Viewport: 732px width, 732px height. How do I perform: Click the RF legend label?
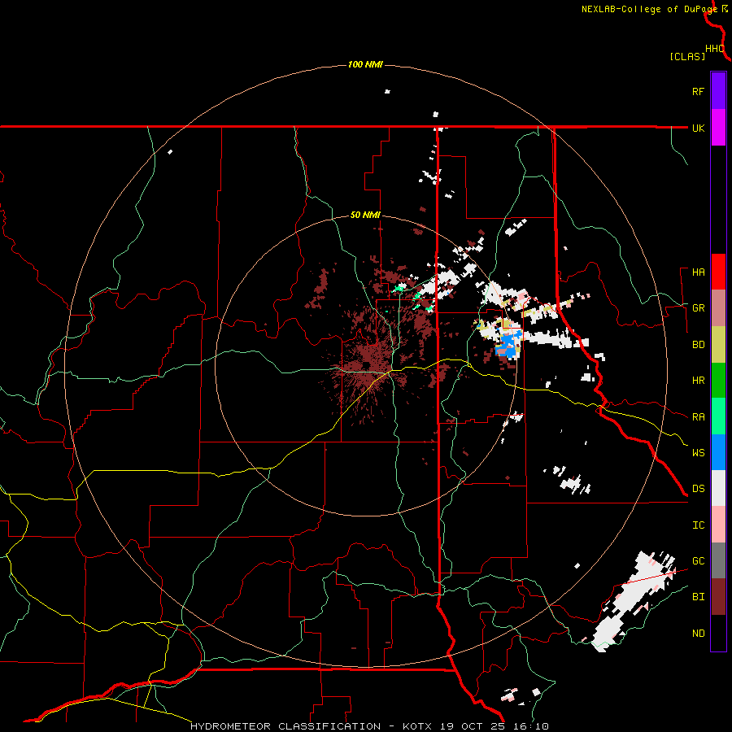click(698, 91)
